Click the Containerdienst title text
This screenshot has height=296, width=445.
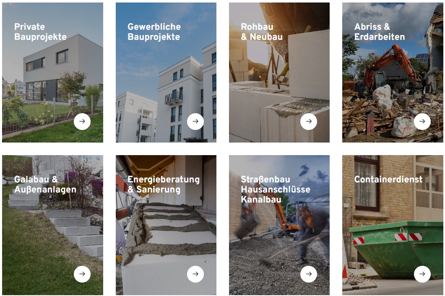[388, 179]
